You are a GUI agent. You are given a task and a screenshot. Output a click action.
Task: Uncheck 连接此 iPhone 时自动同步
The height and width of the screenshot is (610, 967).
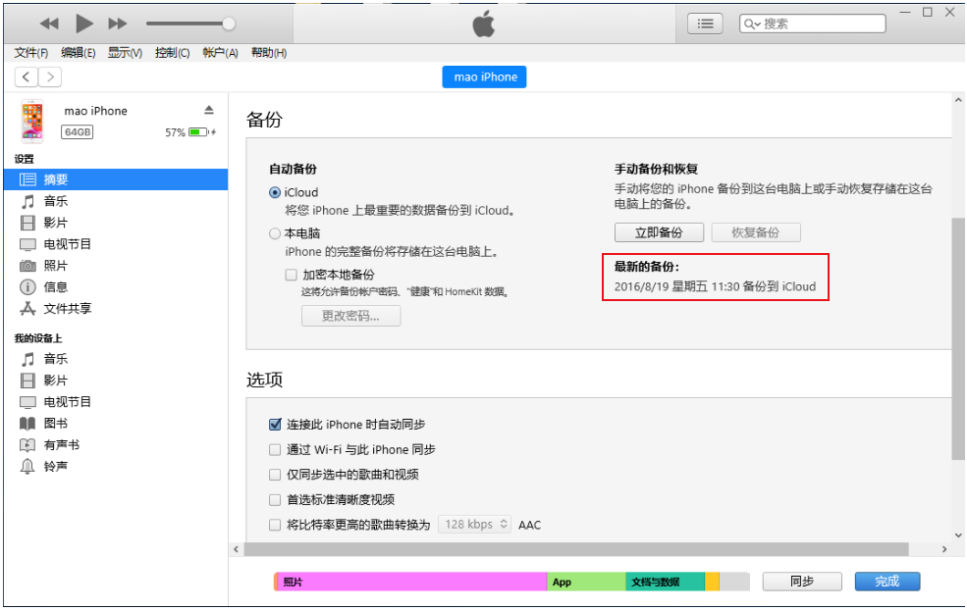[275, 425]
